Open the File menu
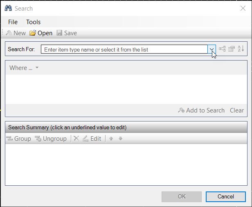This screenshot has width=252, height=207. [x=13, y=22]
